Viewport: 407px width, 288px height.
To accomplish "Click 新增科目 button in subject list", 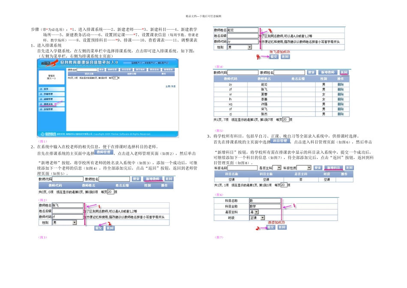I will pos(334,168).
